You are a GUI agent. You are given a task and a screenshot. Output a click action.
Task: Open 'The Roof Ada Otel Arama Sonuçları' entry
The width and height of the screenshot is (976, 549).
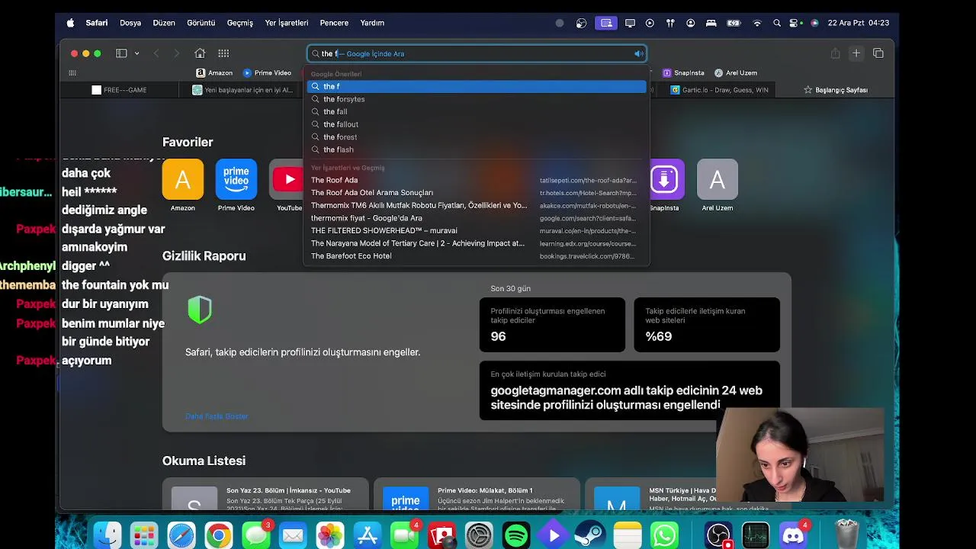pyautogui.click(x=477, y=193)
